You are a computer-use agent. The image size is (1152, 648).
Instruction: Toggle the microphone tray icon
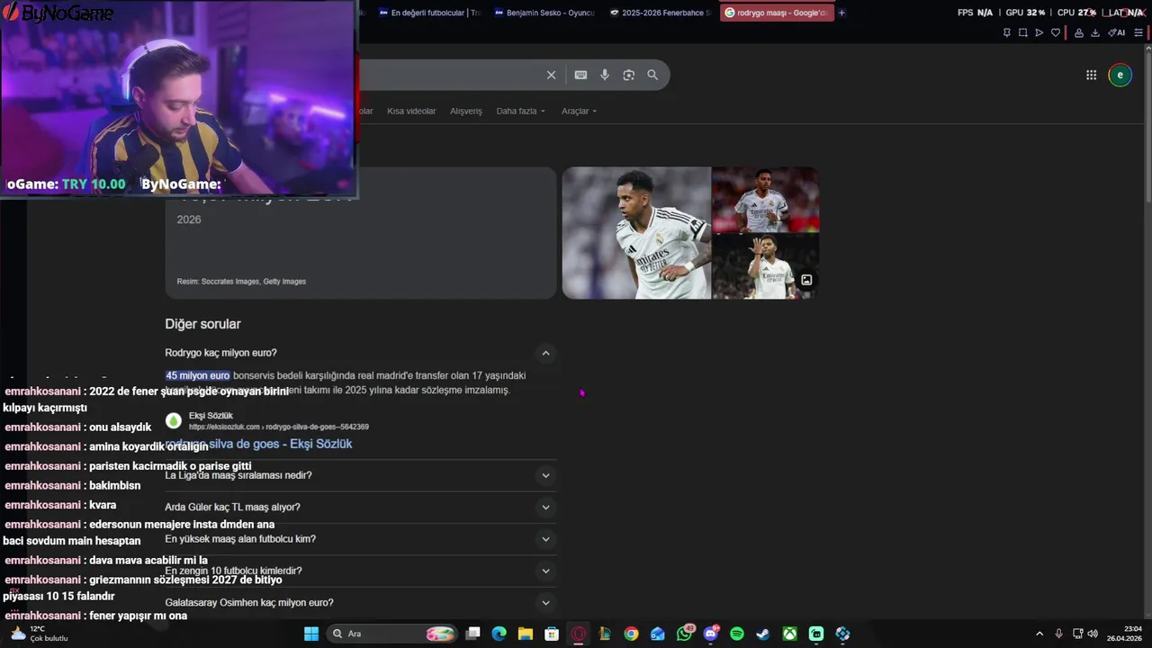[x=1058, y=634]
